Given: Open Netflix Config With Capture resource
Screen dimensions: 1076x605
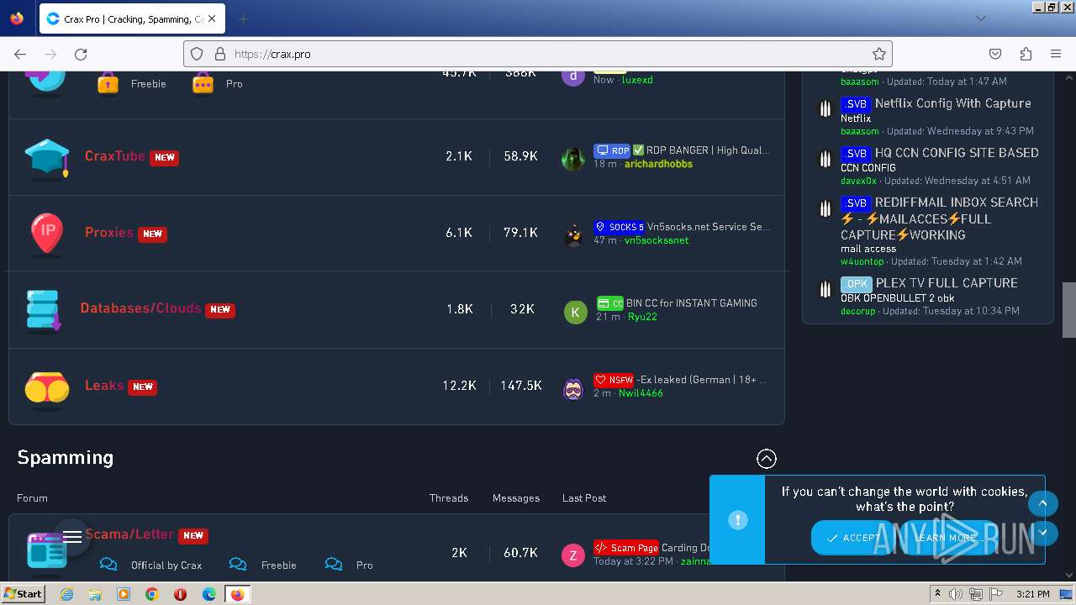Looking at the screenshot, I should (x=952, y=103).
